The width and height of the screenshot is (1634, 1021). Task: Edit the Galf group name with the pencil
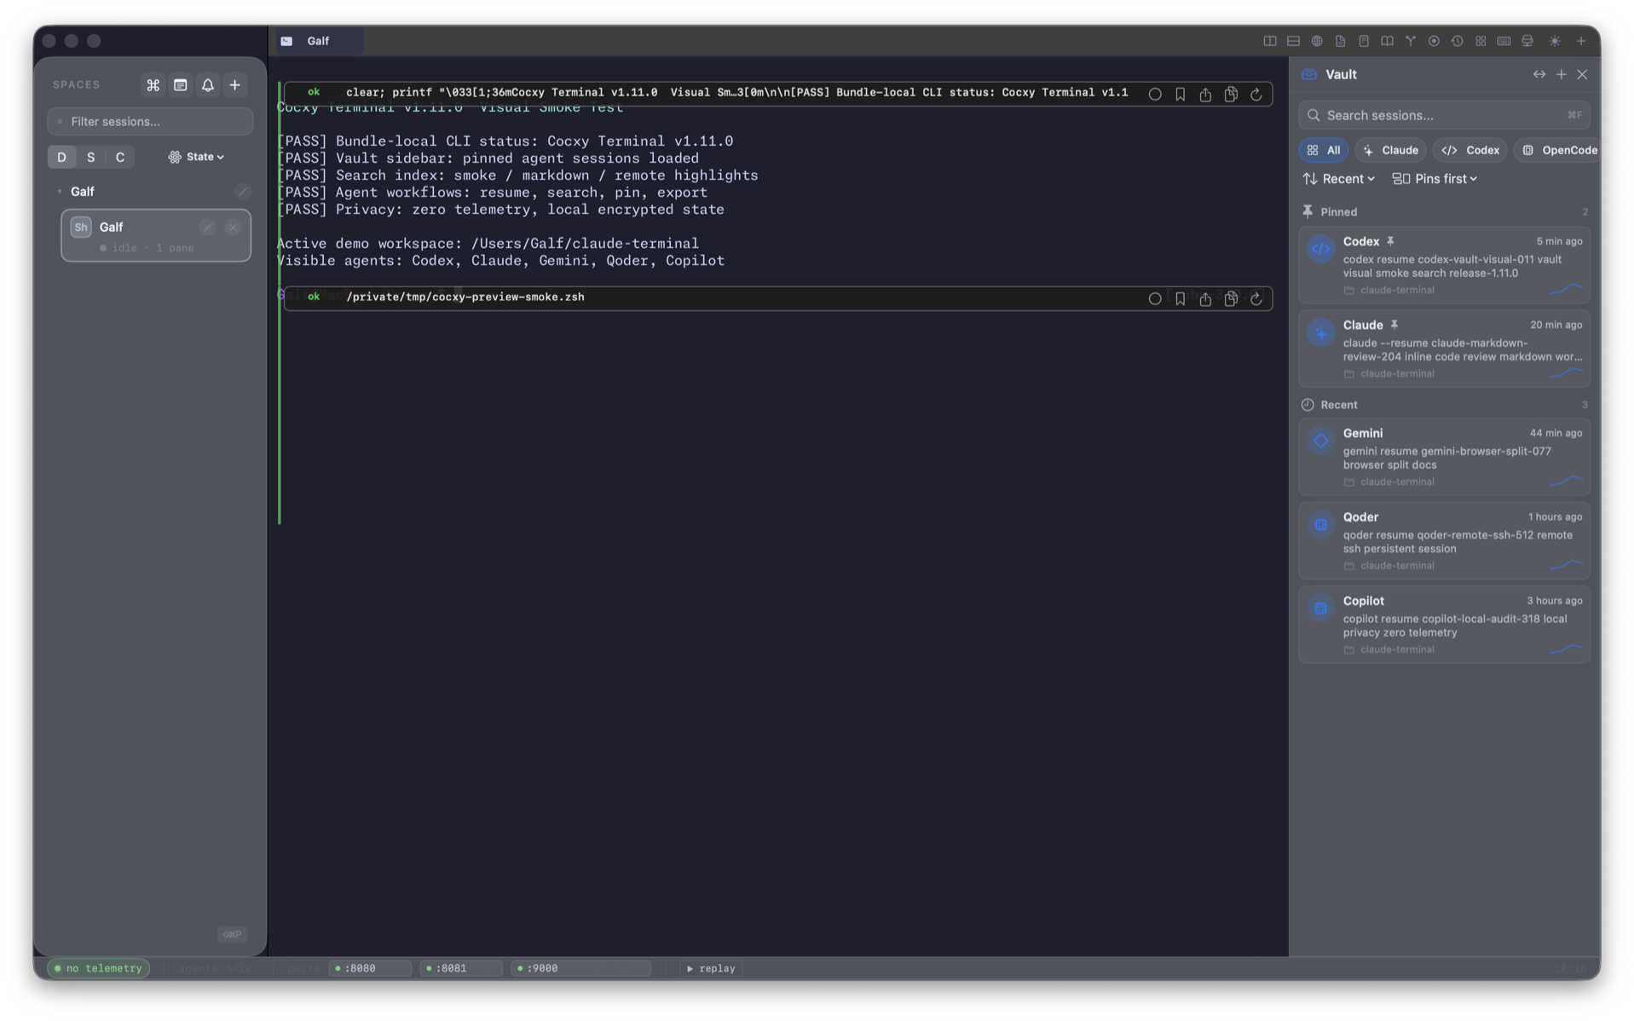[x=242, y=192]
